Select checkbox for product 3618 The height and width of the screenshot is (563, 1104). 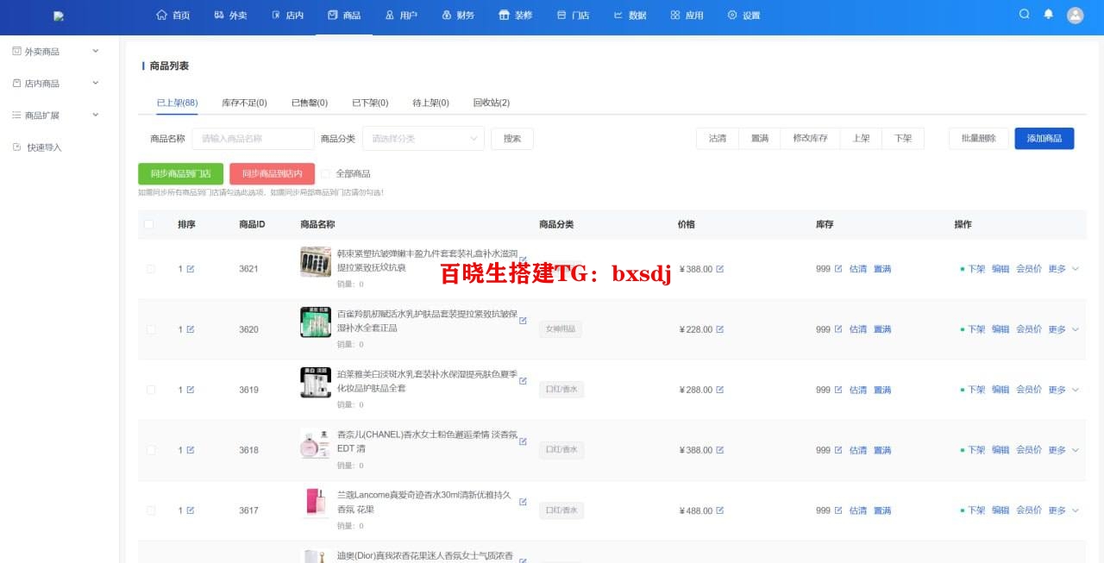151,450
